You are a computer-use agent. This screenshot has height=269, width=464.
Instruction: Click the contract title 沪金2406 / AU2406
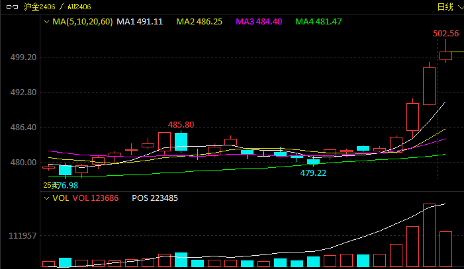[x=57, y=7]
